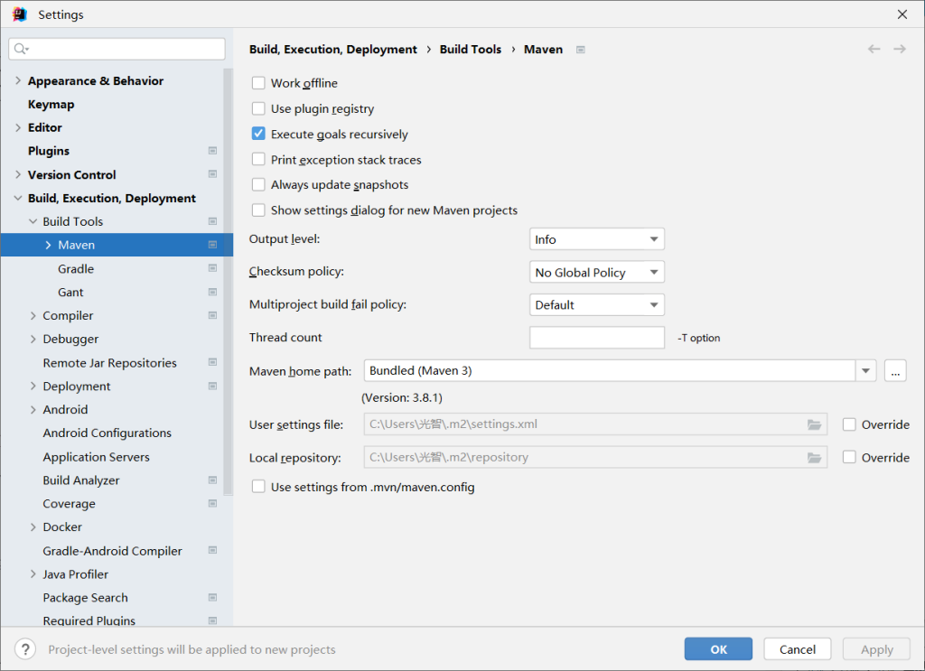The height and width of the screenshot is (671, 925).
Task: Enable the Work offline checkbox
Action: 259,83
